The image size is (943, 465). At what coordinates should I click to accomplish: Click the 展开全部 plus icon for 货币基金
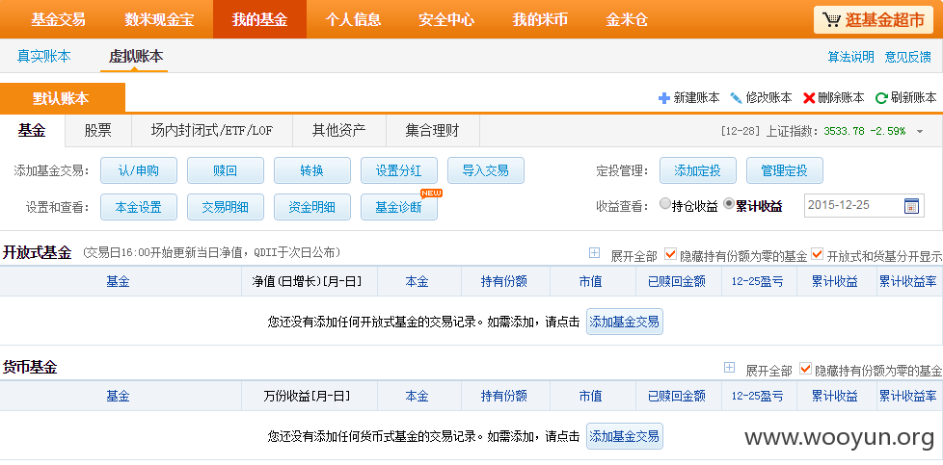point(729,368)
